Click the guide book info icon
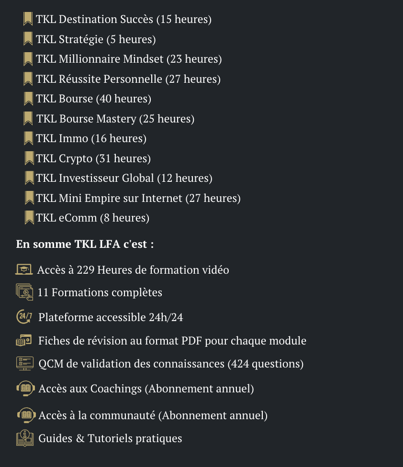Viewport: 403px width, 467px height. pos(25,438)
